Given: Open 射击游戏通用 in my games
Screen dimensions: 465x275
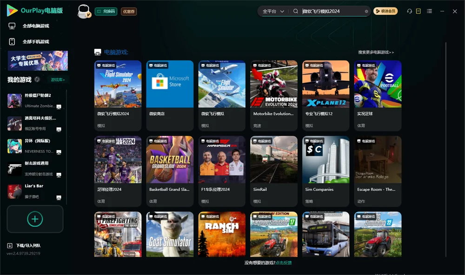Looking at the screenshot, I should pyautogui.click(x=35, y=169).
